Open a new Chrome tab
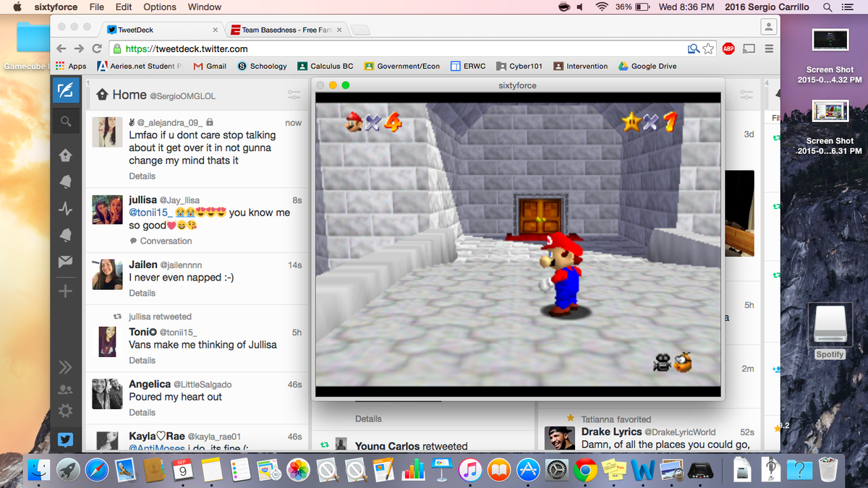The height and width of the screenshot is (488, 868). click(359, 30)
